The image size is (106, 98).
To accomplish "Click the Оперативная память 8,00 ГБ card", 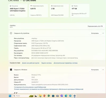I will 39,11.
